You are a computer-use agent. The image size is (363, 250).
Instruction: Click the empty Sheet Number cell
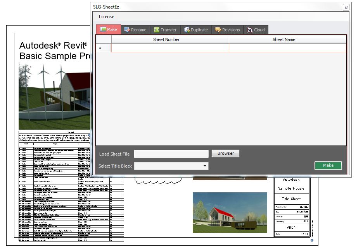pos(170,48)
